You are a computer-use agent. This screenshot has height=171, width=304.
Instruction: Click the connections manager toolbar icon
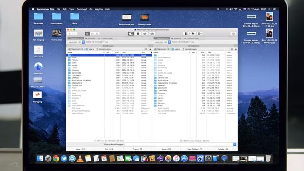pyautogui.click(x=199, y=34)
